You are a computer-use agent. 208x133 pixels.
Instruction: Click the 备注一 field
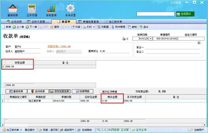point(172,47)
